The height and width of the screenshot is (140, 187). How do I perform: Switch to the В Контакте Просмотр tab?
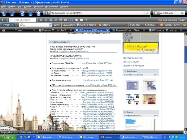click(166, 30)
